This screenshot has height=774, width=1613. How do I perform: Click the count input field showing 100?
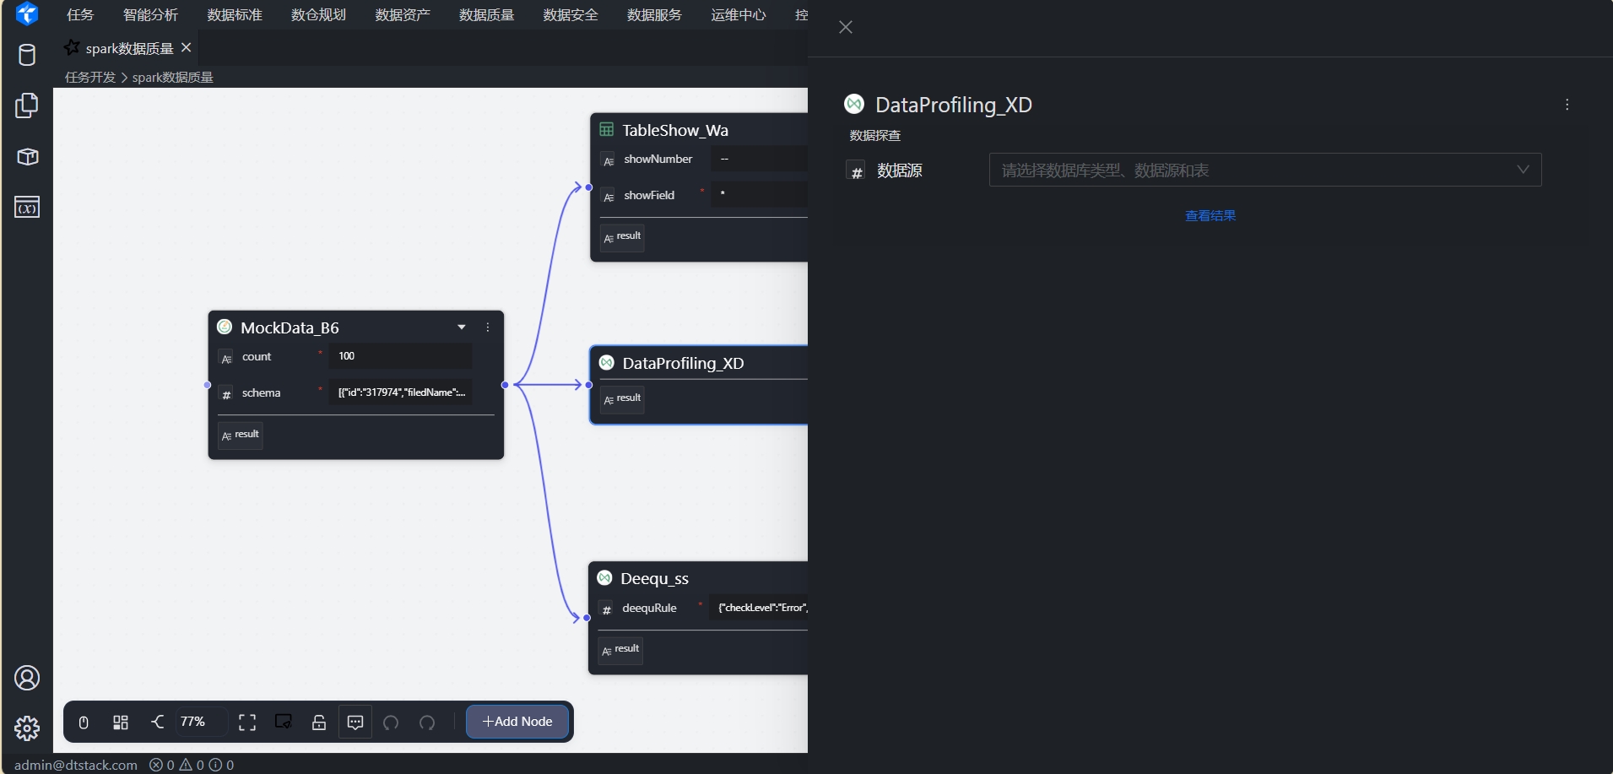(x=400, y=356)
